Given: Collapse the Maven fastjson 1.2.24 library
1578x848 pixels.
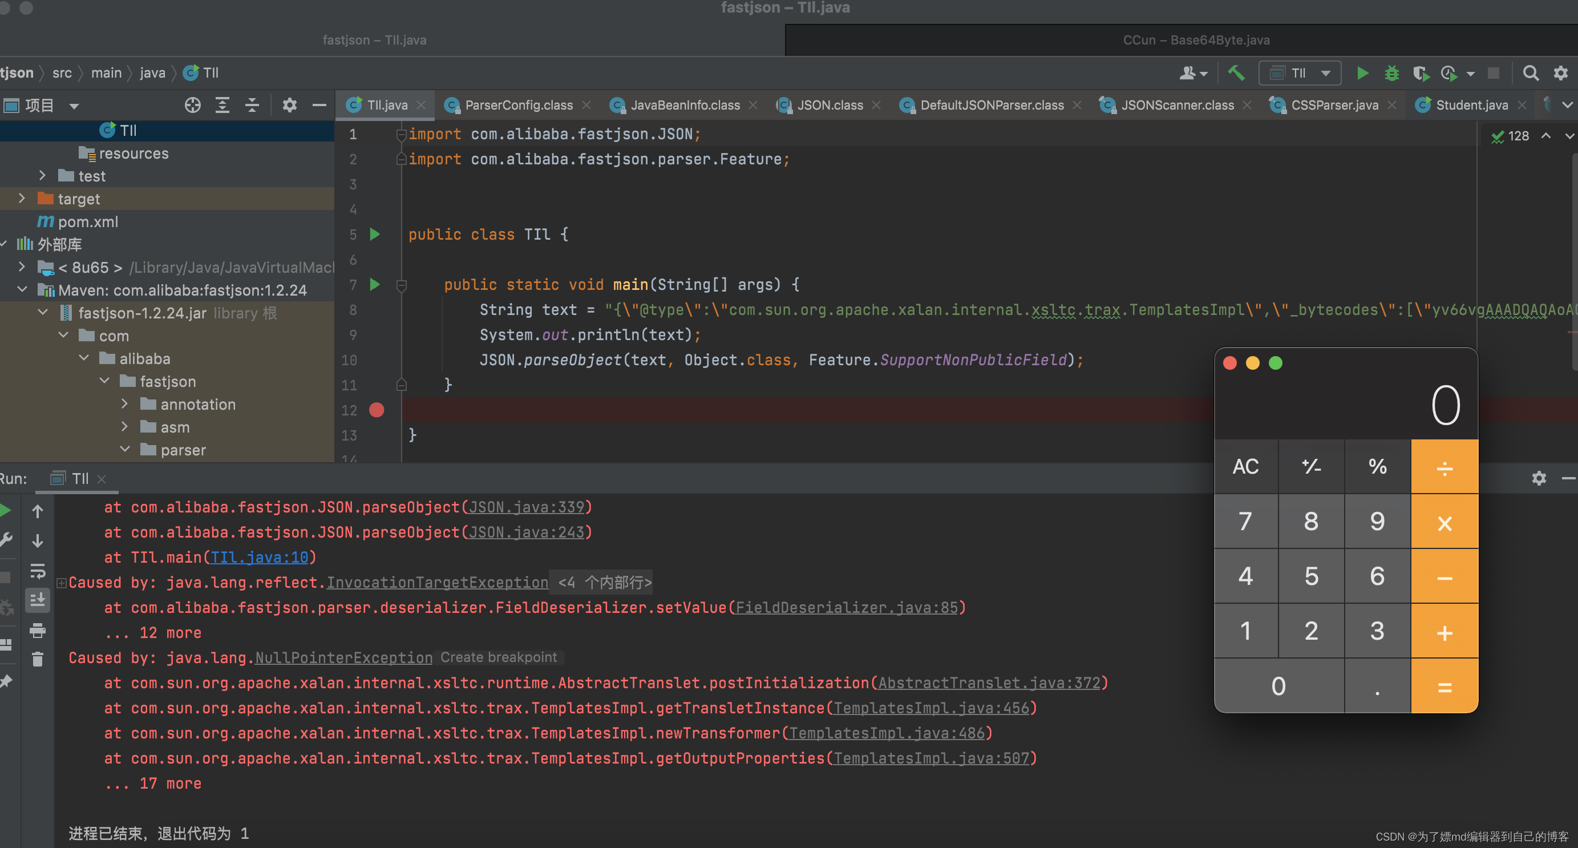Looking at the screenshot, I should (x=22, y=290).
